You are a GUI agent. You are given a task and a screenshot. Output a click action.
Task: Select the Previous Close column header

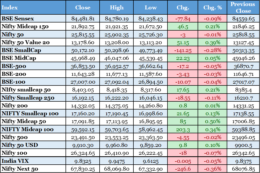243,7
